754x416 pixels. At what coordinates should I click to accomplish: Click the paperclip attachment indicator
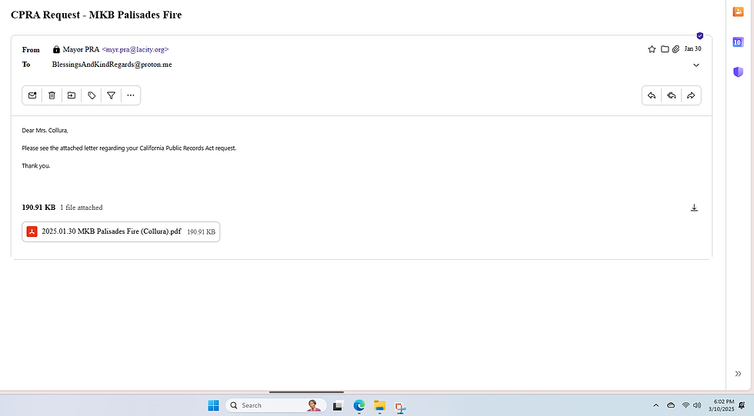point(676,49)
